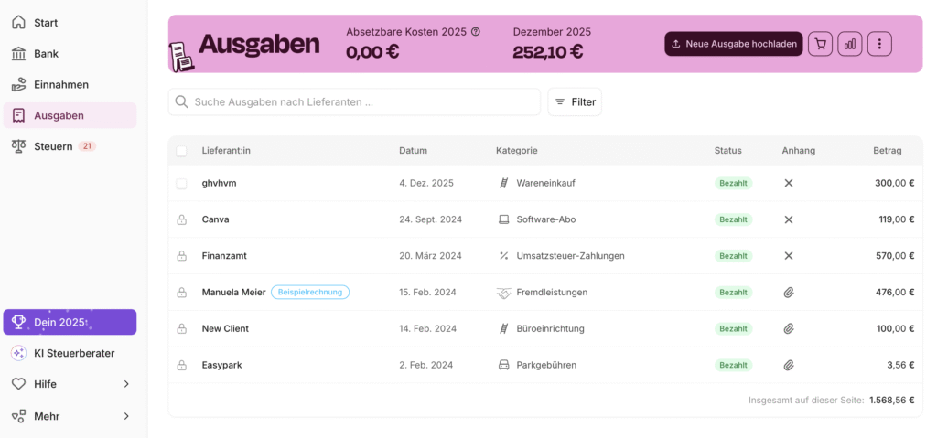Open the KI Steuerberater assistant
This screenshot has width=937, height=438.
click(x=73, y=353)
